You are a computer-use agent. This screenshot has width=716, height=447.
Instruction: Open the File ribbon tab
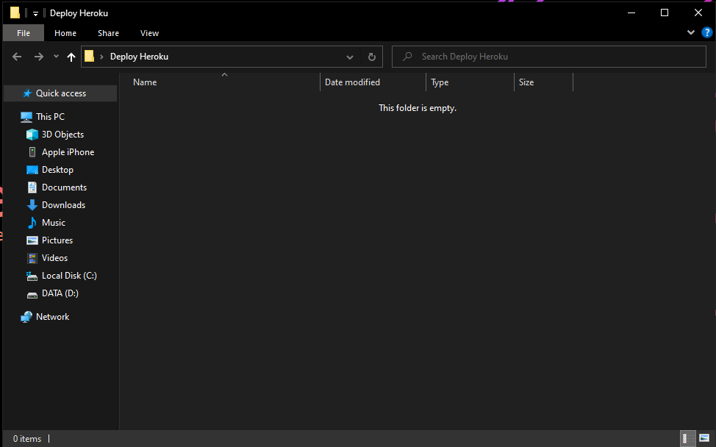coord(24,33)
